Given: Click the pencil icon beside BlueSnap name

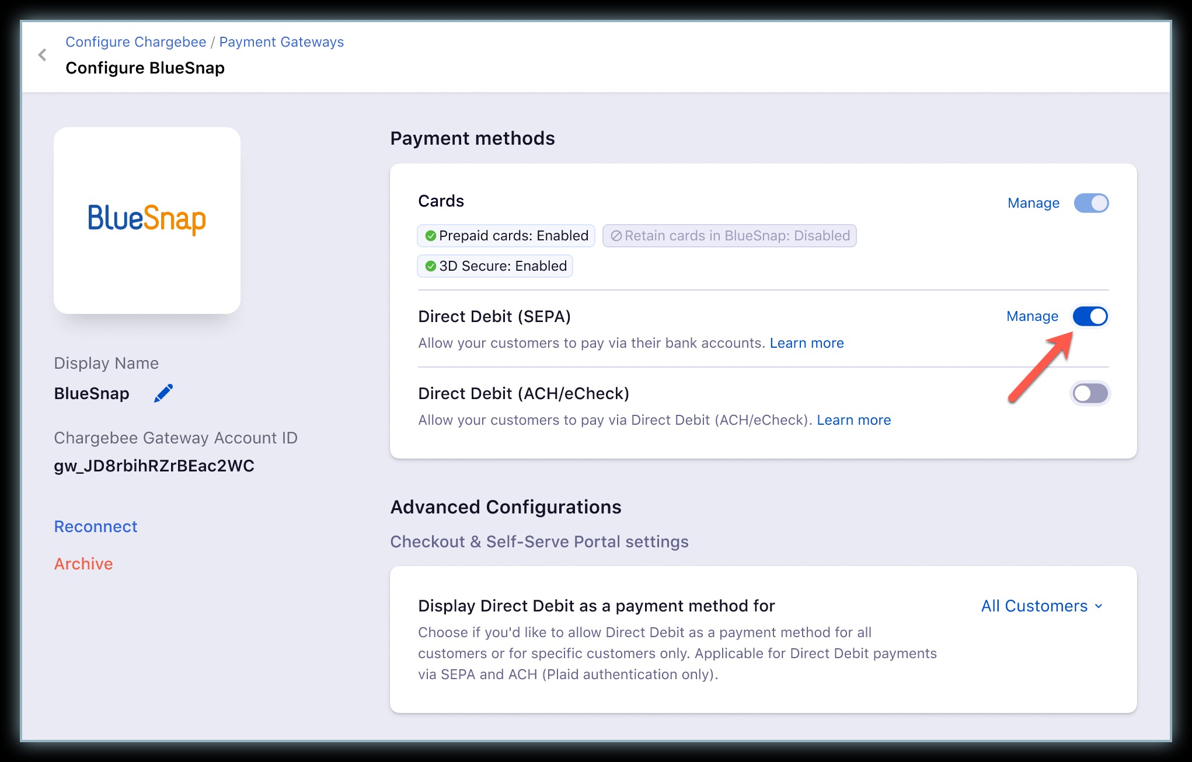Looking at the screenshot, I should (x=163, y=393).
